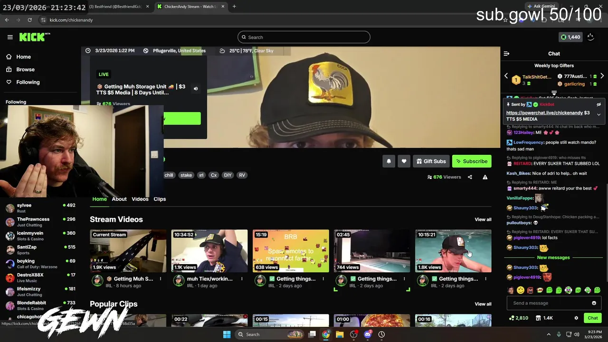Send message with Chat button

pos(593,318)
